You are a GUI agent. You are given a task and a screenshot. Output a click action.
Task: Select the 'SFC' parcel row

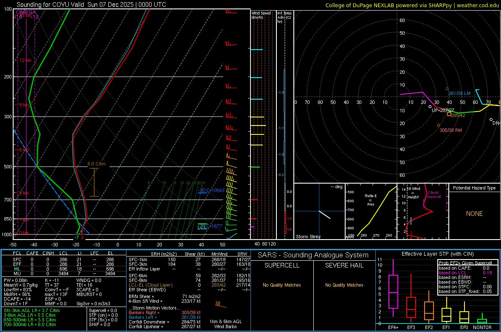pyautogui.click(x=64, y=259)
